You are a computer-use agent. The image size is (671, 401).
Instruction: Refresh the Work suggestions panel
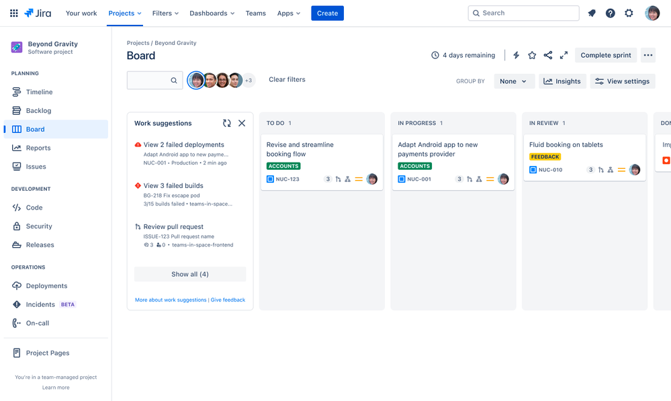click(x=228, y=123)
